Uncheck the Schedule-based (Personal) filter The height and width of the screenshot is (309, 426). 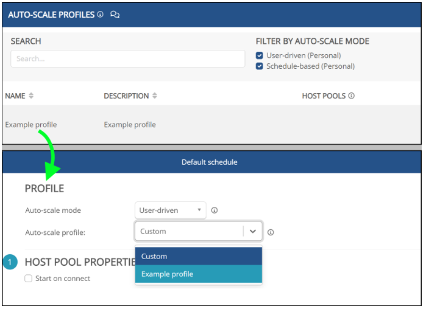point(260,66)
